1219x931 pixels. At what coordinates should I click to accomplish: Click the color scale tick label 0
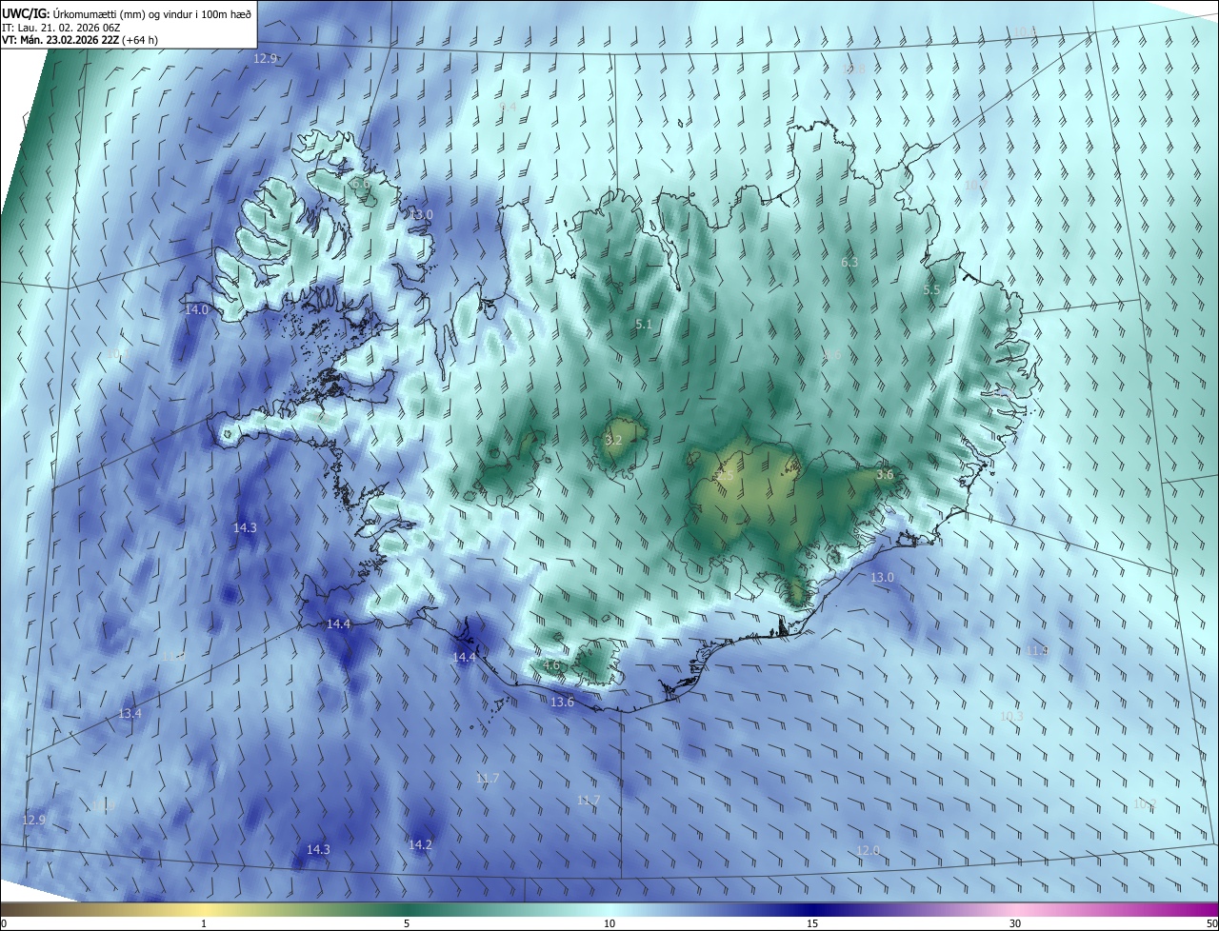(4, 923)
